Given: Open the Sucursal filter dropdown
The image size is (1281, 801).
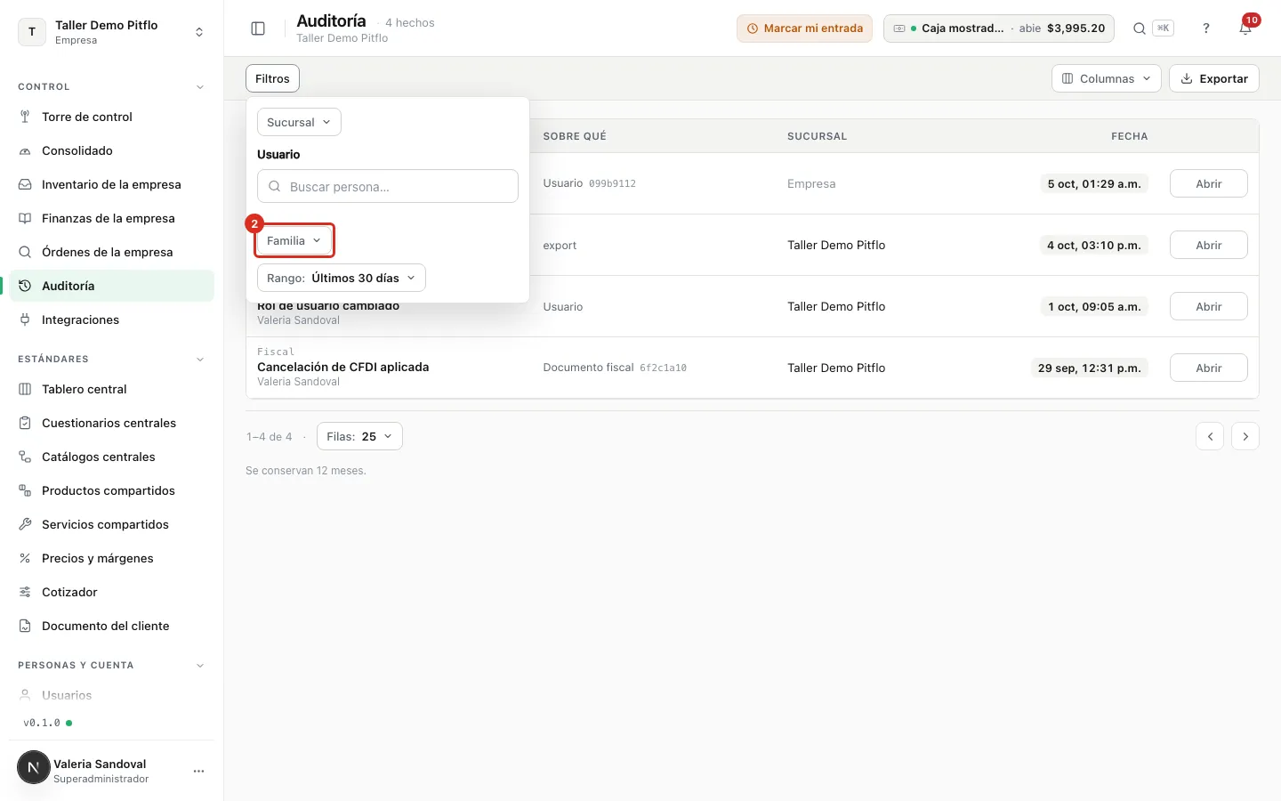Looking at the screenshot, I should (299, 122).
